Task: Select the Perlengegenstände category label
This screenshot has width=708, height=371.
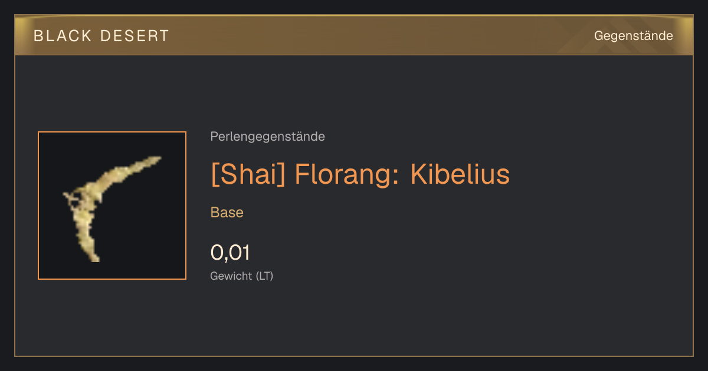Action: click(x=267, y=137)
